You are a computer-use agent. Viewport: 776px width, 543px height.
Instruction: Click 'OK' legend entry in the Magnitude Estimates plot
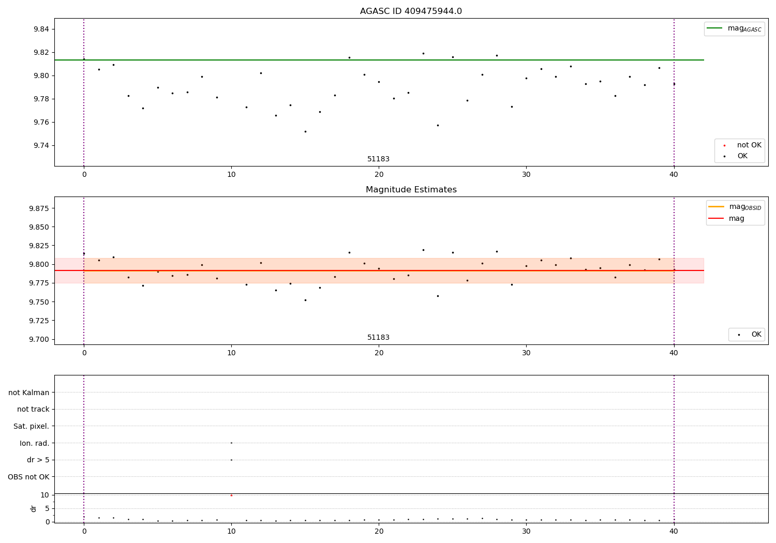point(756,335)
